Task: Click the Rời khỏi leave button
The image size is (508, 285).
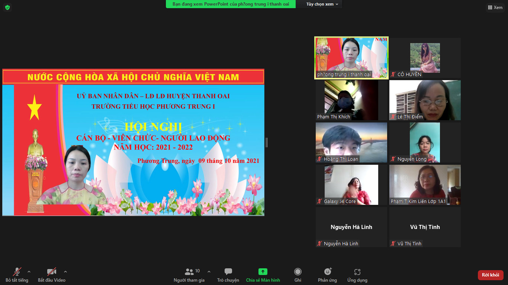Action: tap(490, 275)
